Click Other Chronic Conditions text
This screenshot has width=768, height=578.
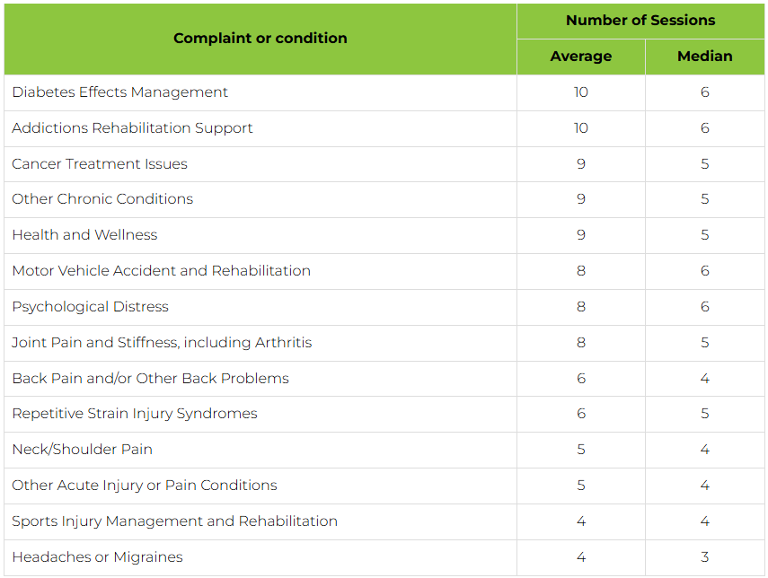click(x=102, y=199)
